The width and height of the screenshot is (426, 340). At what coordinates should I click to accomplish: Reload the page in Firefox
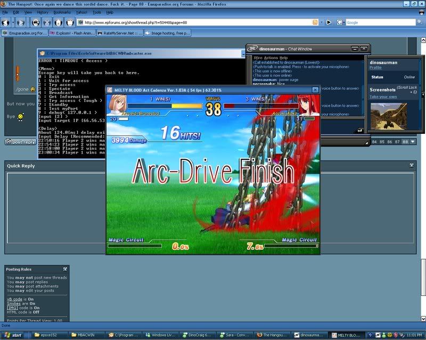[36, 22]
